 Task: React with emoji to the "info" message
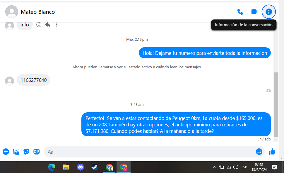click(x=39, y=25)
